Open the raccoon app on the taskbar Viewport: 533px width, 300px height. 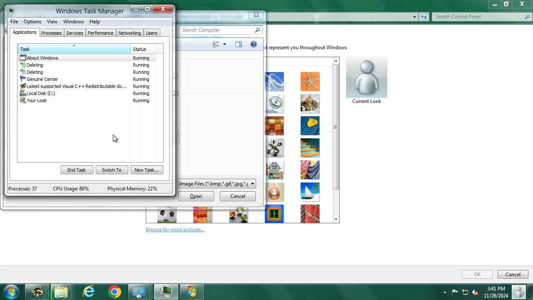click(x=37, y=292)
